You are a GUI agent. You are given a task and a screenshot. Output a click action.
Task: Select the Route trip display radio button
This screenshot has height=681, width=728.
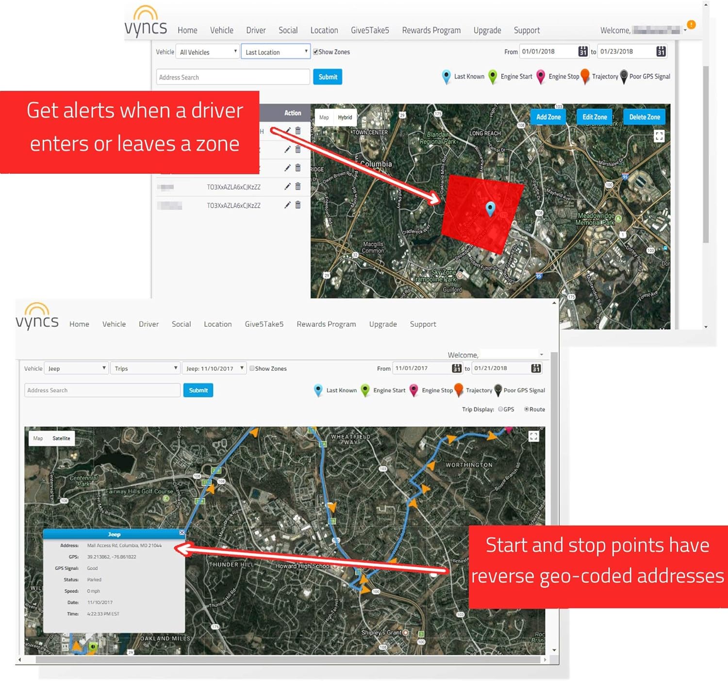coord(527,409)
